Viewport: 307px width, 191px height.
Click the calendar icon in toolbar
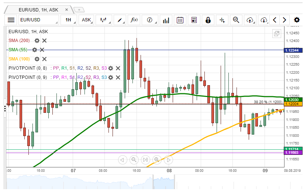click(x=180, y=20)
